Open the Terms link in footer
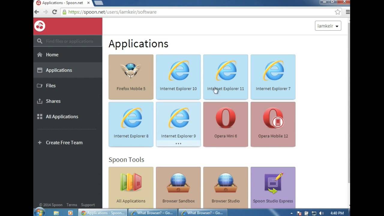This screenshot has height=216, width=384. click(72, 205)
